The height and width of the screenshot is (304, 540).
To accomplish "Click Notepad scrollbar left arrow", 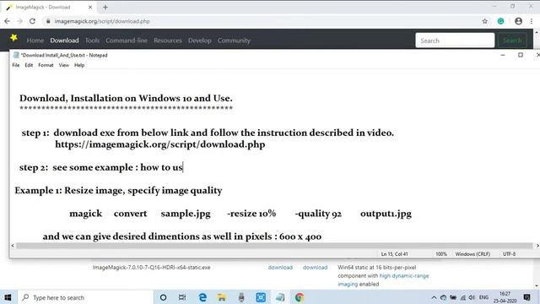I will pyautogui.click(x=13, y=246).
